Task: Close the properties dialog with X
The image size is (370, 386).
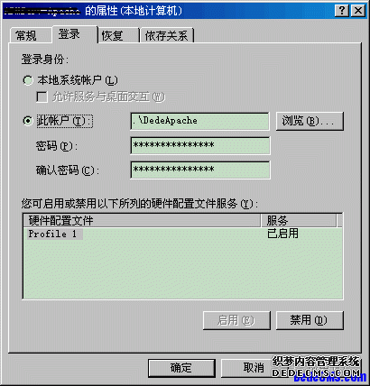Action: (x=358, y=11)
